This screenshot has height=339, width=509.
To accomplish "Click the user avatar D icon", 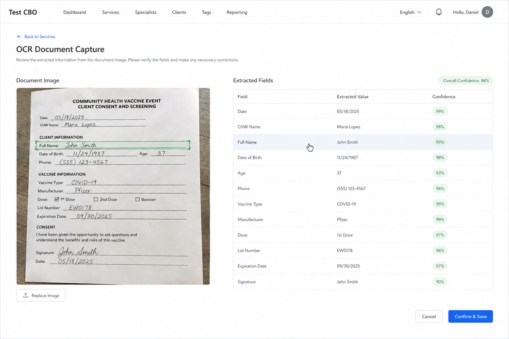I will (x=487, y=12).
